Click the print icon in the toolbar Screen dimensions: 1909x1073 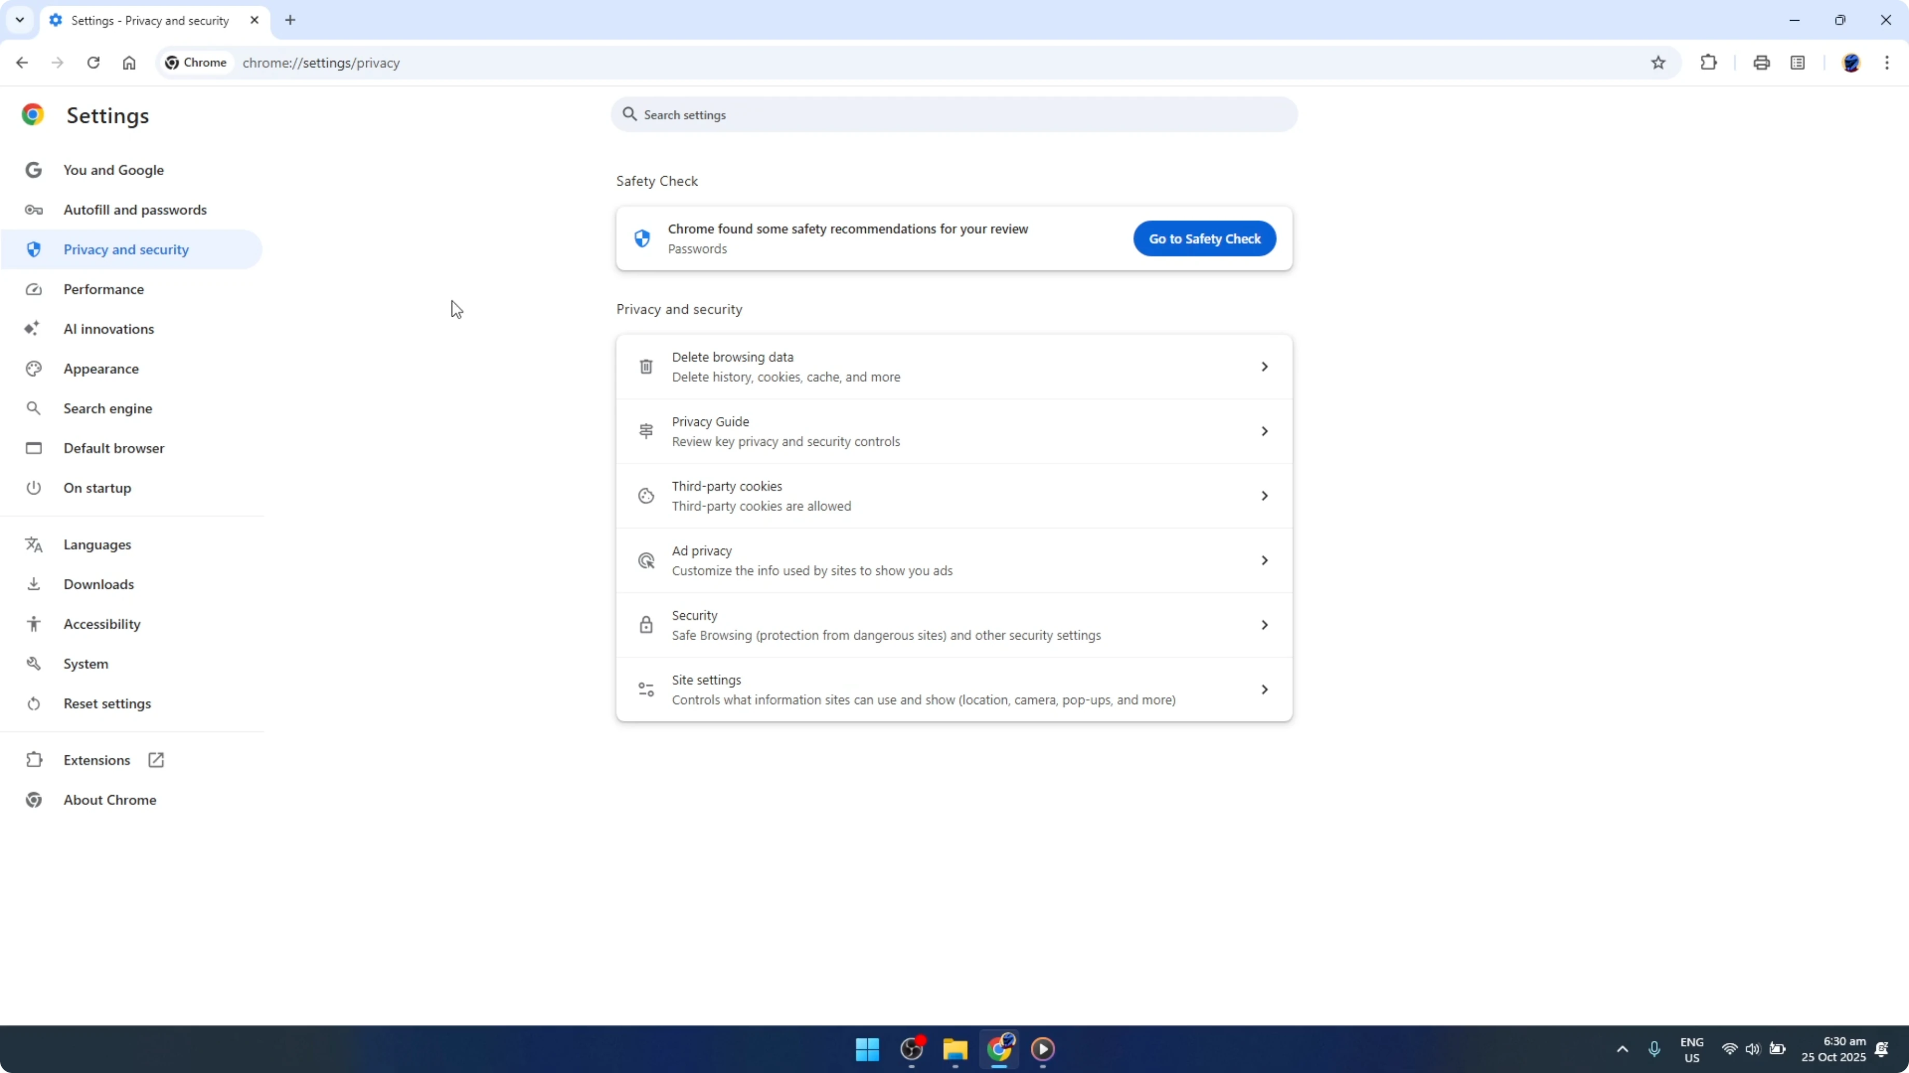pyautogui.click(x=1762, y=62)
